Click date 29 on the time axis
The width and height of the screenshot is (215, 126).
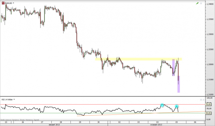point(80,122)
